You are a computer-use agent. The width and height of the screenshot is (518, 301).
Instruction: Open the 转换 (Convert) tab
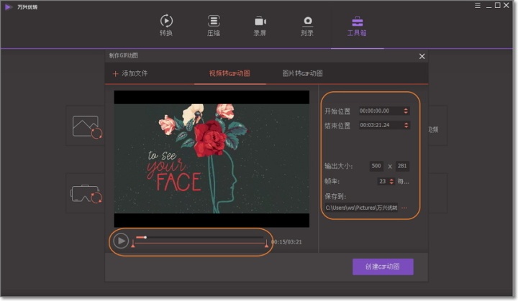166,25
